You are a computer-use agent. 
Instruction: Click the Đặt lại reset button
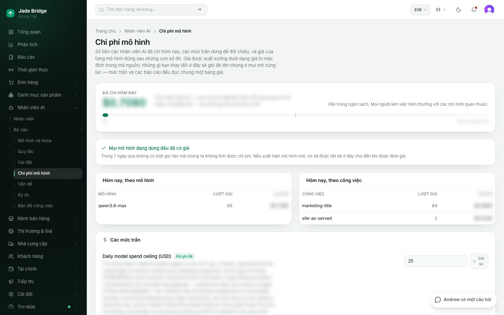[479, 261]
